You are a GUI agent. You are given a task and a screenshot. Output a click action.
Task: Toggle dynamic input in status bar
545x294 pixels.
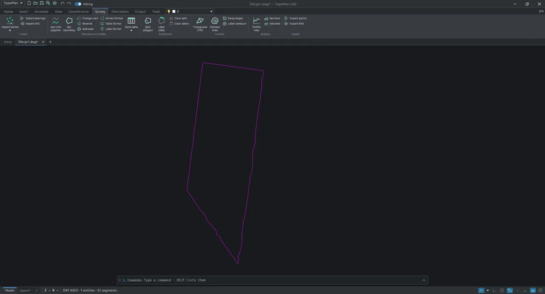pyautogui.click(x=510, y=290)
